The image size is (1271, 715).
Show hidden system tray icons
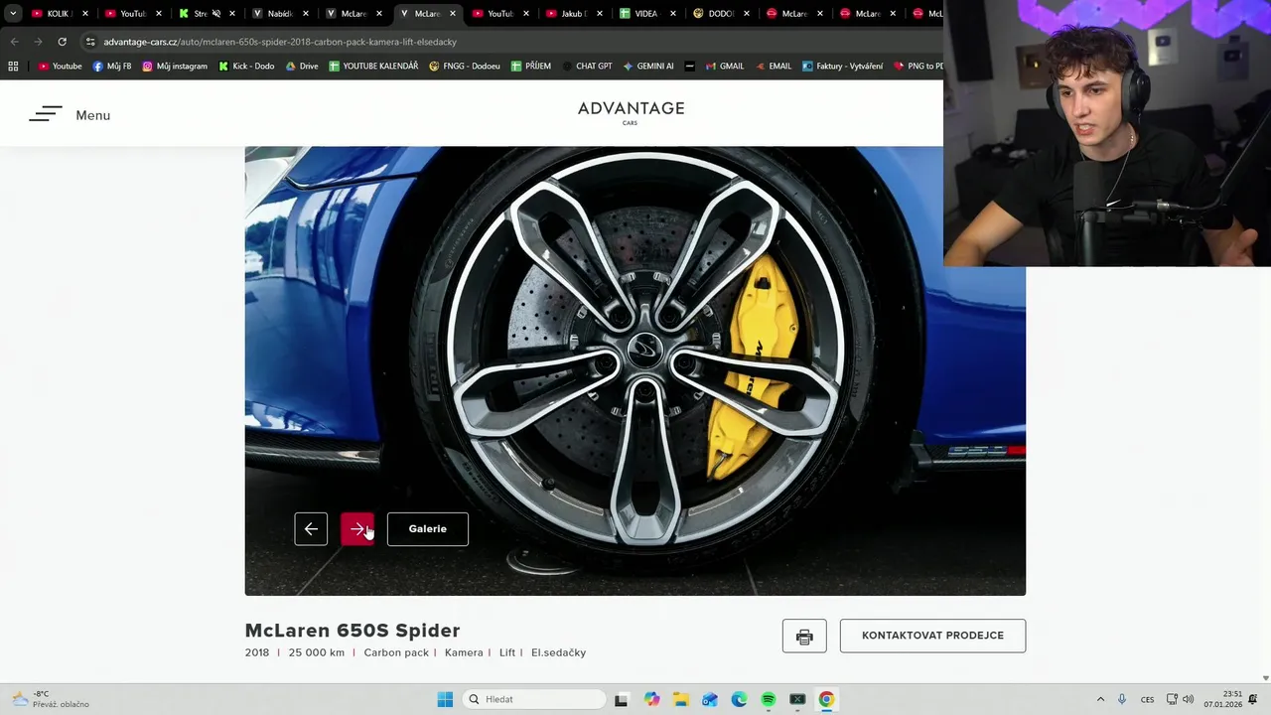1100,699
